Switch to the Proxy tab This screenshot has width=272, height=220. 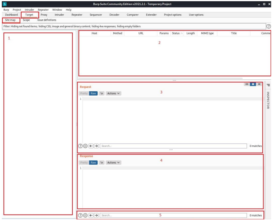pos(44,15)
